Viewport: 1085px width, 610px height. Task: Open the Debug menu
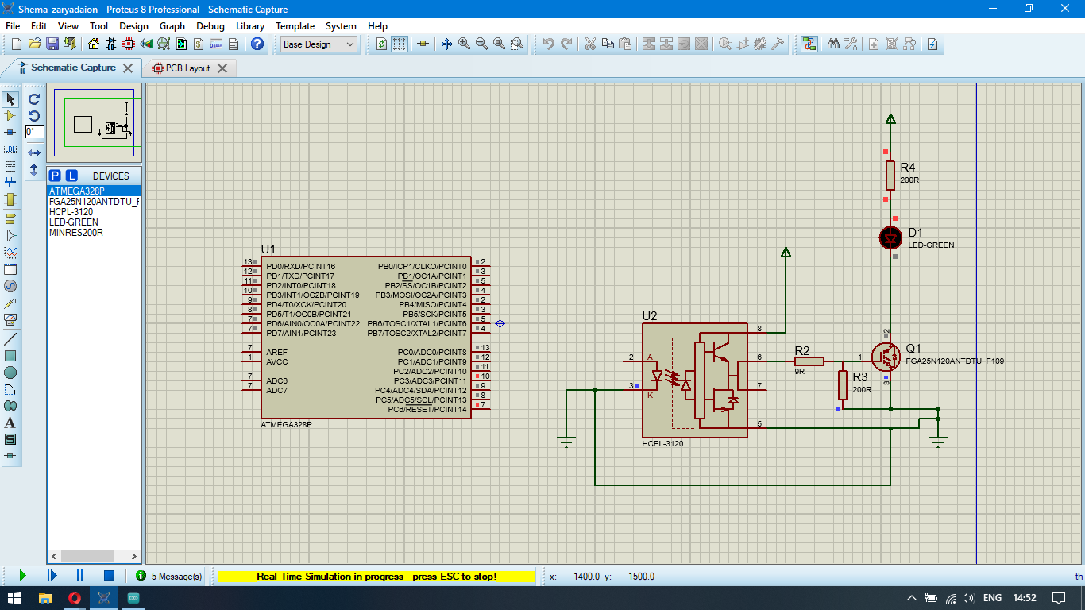(x=210, y=26)
